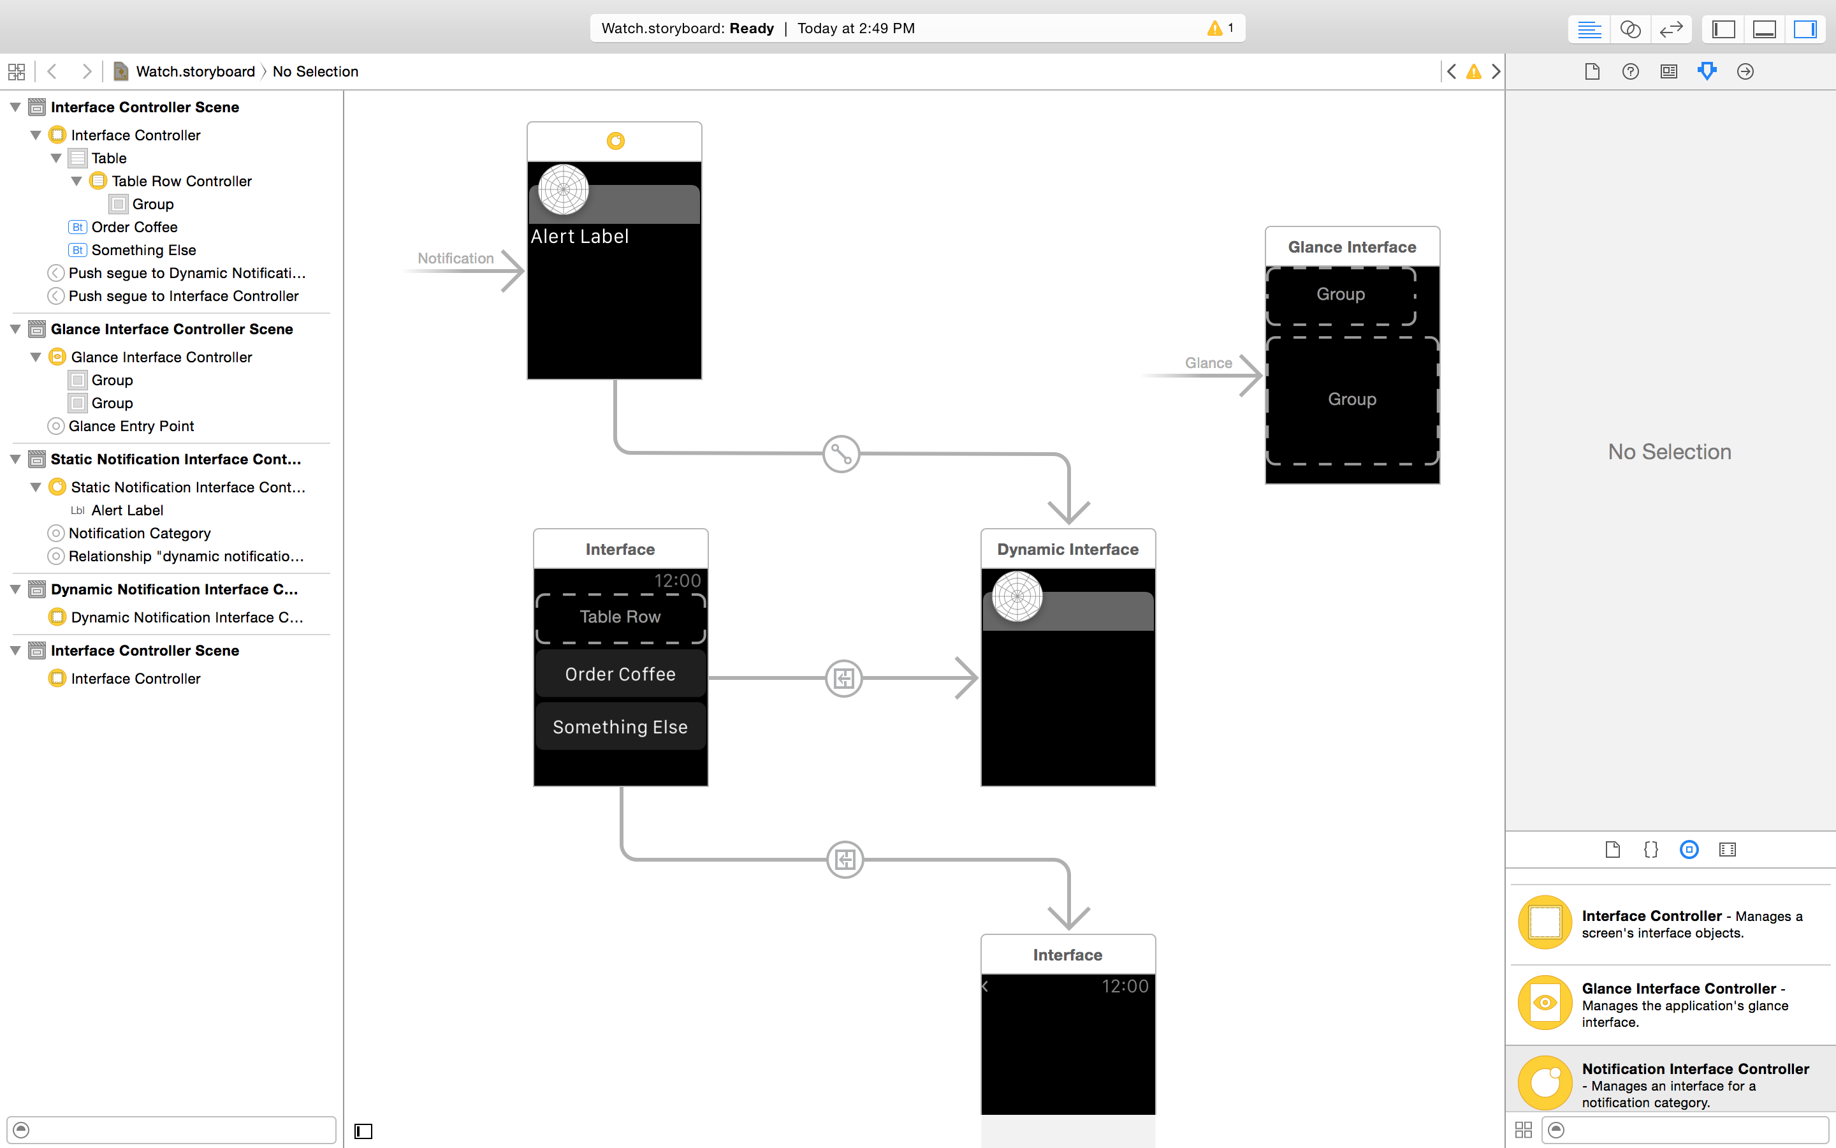Click the Something Else button on the canvas

pos(620,726)
